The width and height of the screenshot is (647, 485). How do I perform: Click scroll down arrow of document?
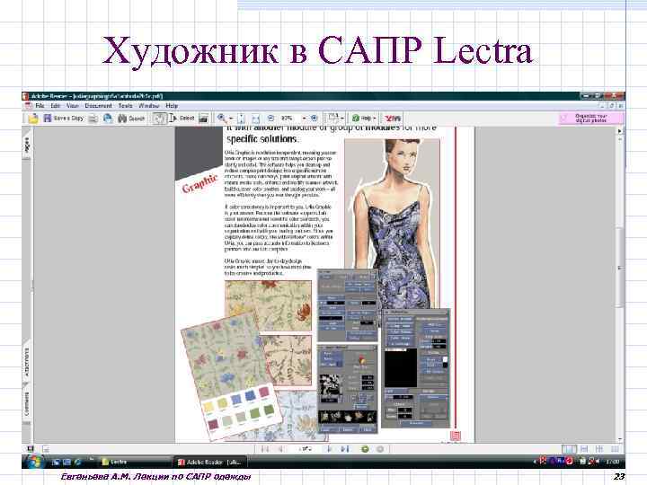pos(620,439)
